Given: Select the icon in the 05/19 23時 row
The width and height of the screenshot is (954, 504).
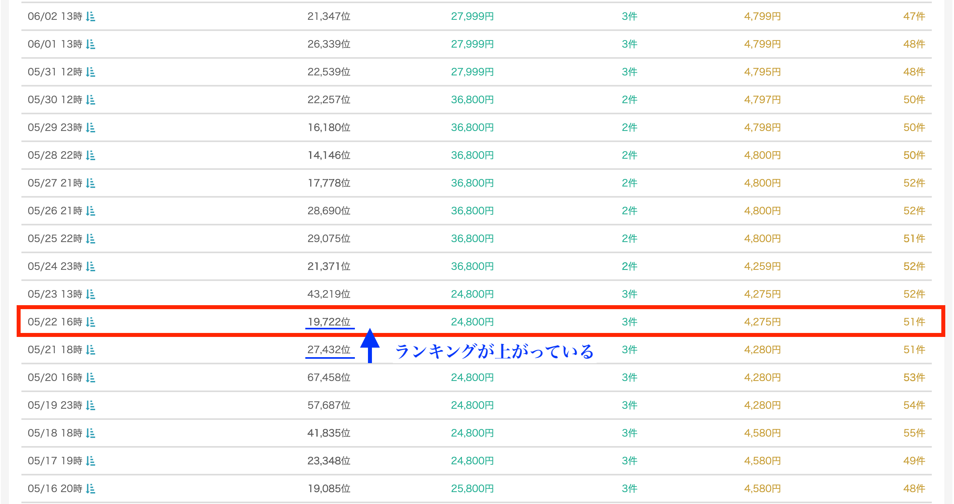Looking at the screenshot, I should (x=90, y=405).
